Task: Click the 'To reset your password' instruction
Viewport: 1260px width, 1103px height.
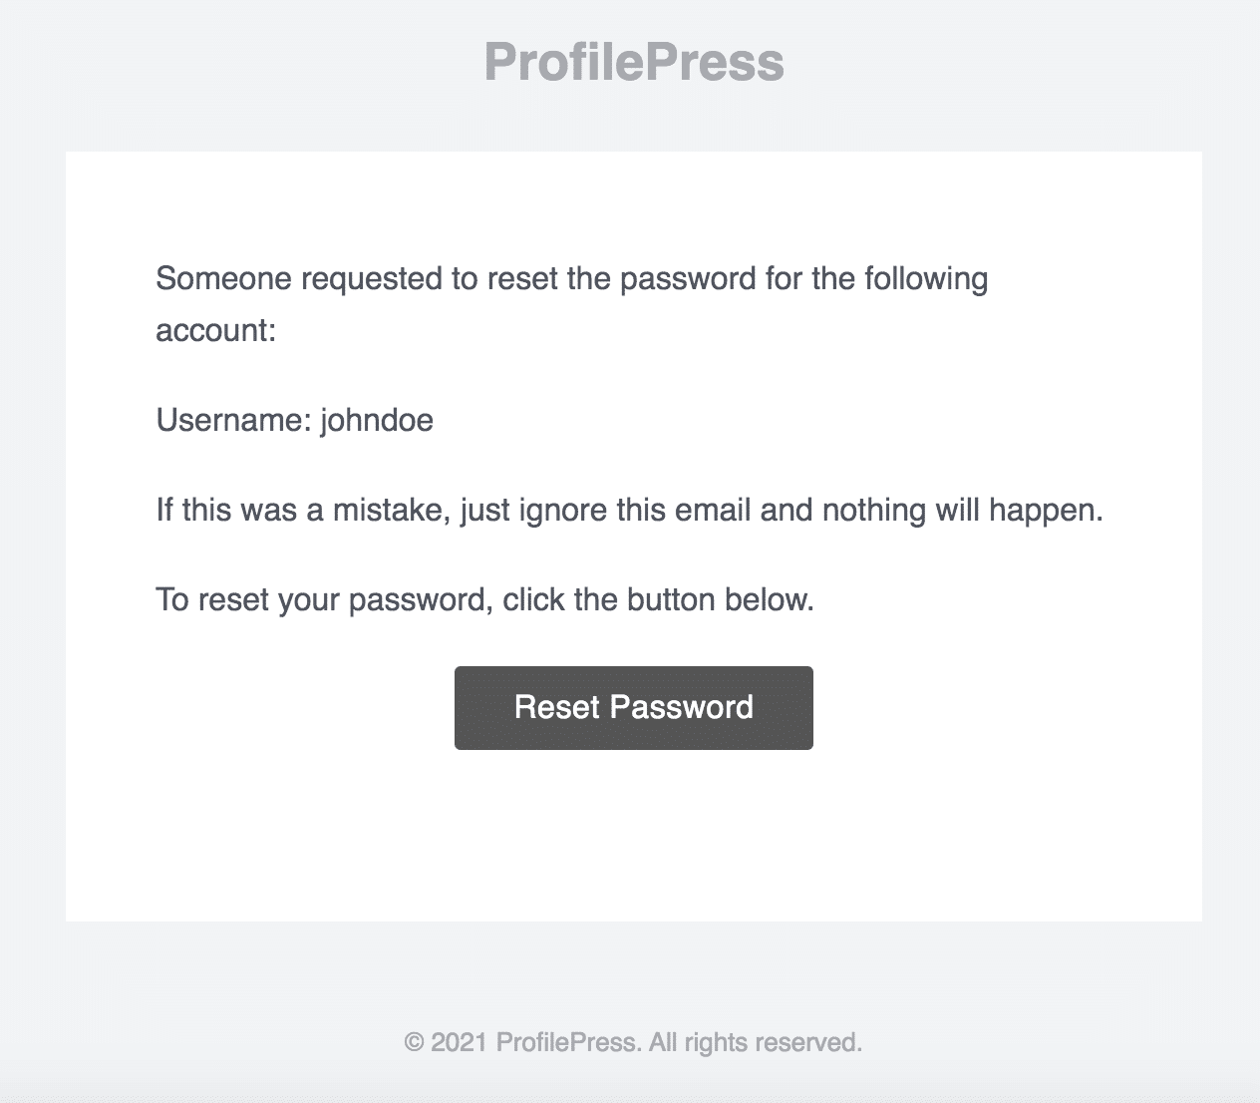Action: (485, 600)
